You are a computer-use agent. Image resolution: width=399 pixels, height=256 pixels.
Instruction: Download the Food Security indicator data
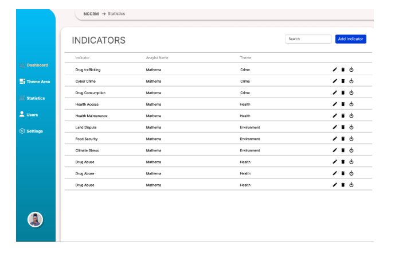click(x=351, y=138)
